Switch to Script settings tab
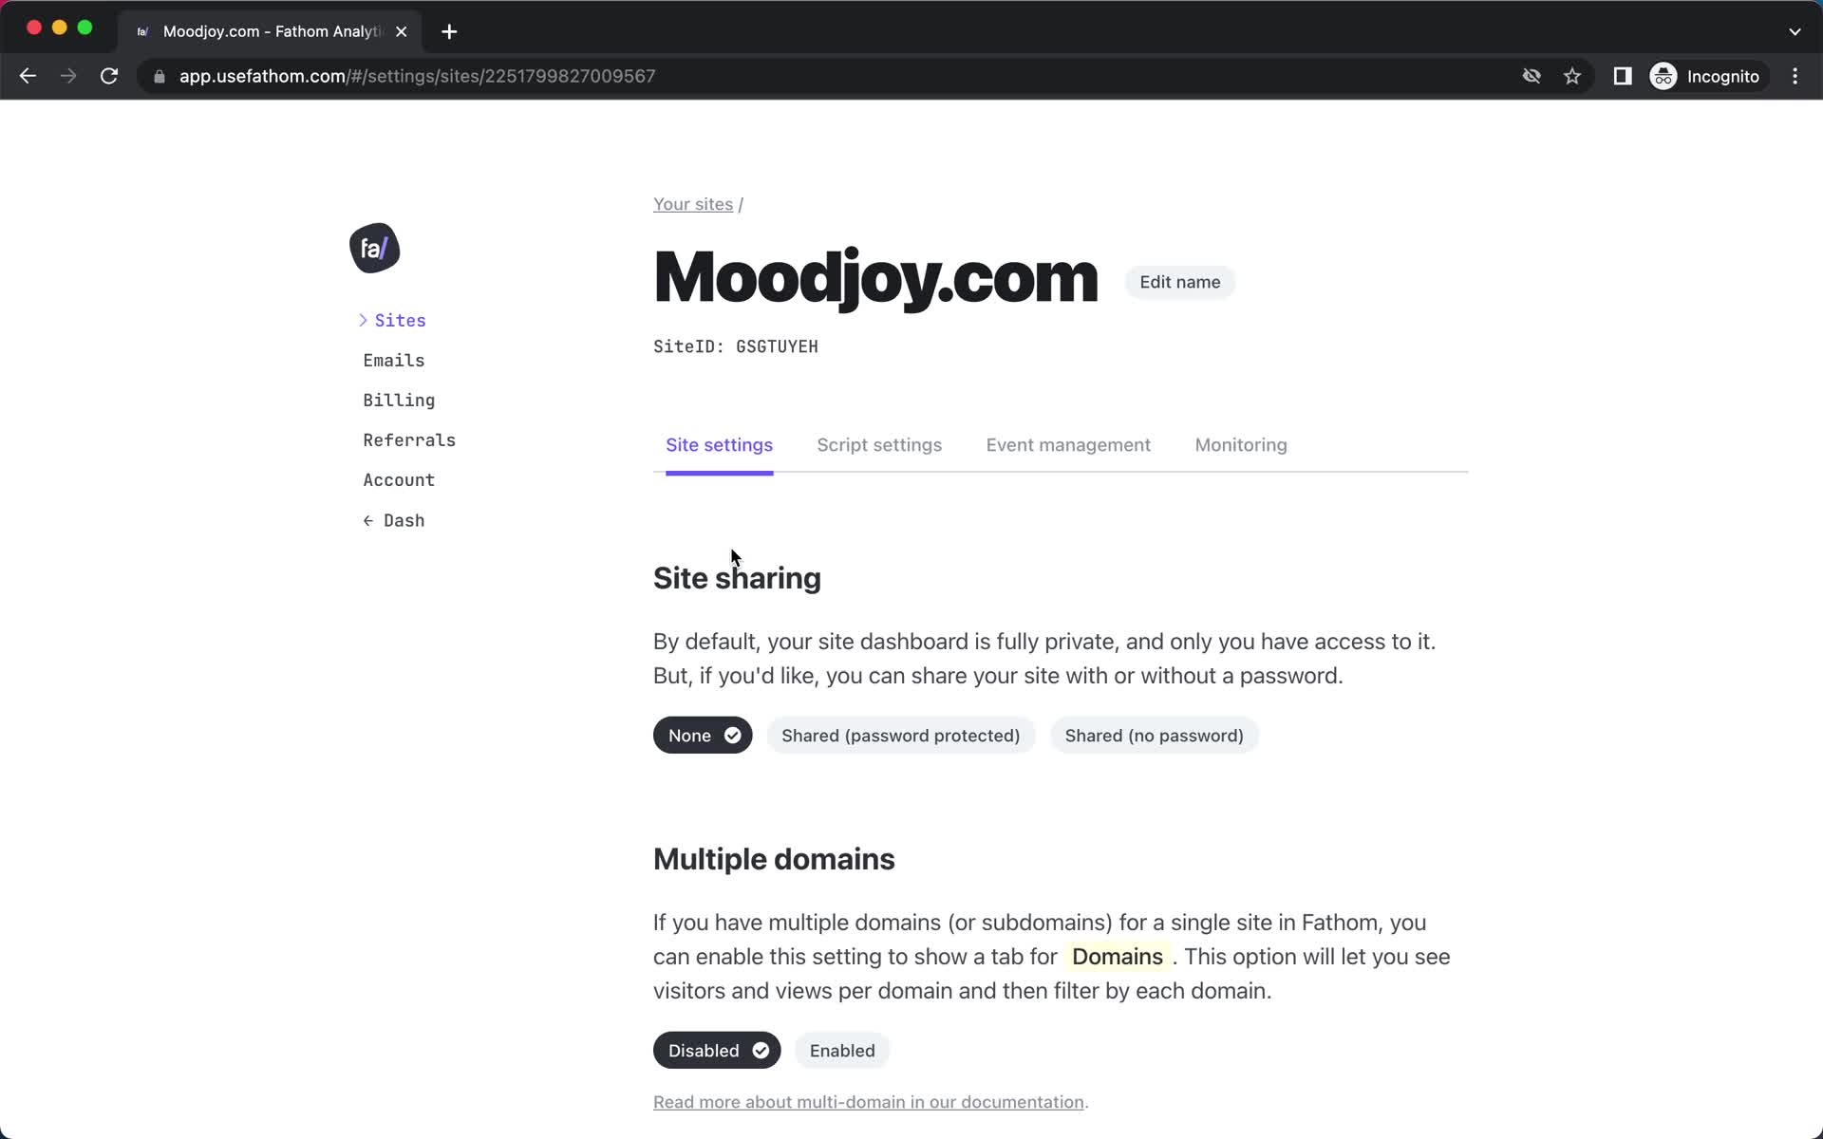The image size is (1823, 1139). 879,443
